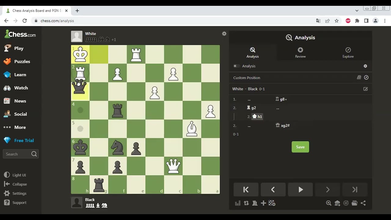Switch to the Explore tab

pyautogui.click(x=348, y=53)
